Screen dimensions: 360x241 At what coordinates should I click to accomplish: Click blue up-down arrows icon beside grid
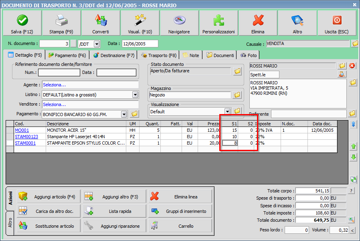[354, 125]
